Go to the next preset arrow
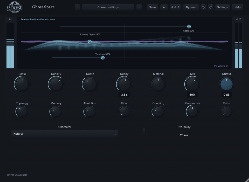 pyautogui.click(x=139, y=7)
